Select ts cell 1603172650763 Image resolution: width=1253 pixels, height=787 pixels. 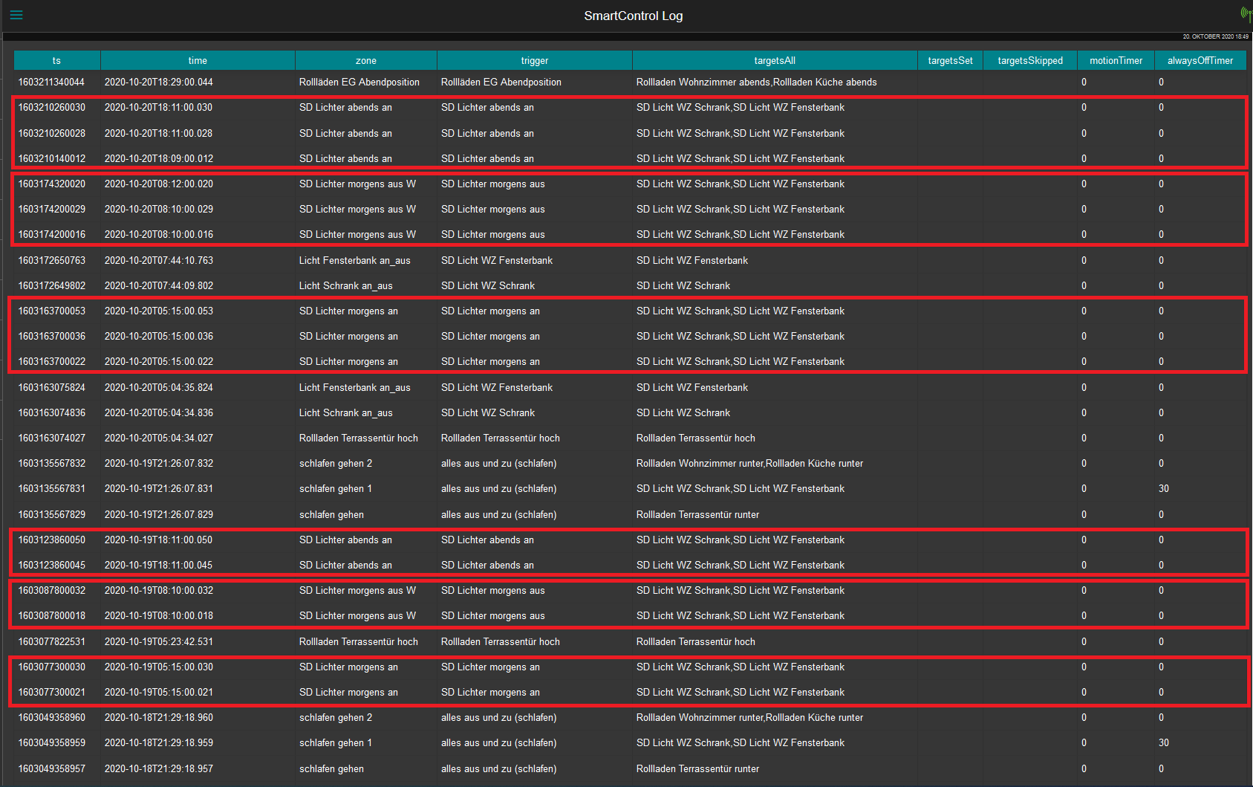(x=51, y=260)
